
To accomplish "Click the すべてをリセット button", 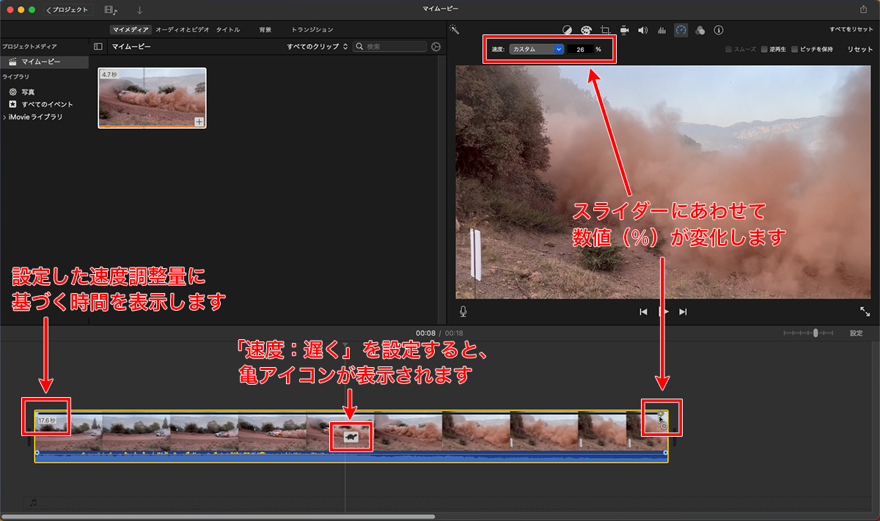I will click(851, 30).
